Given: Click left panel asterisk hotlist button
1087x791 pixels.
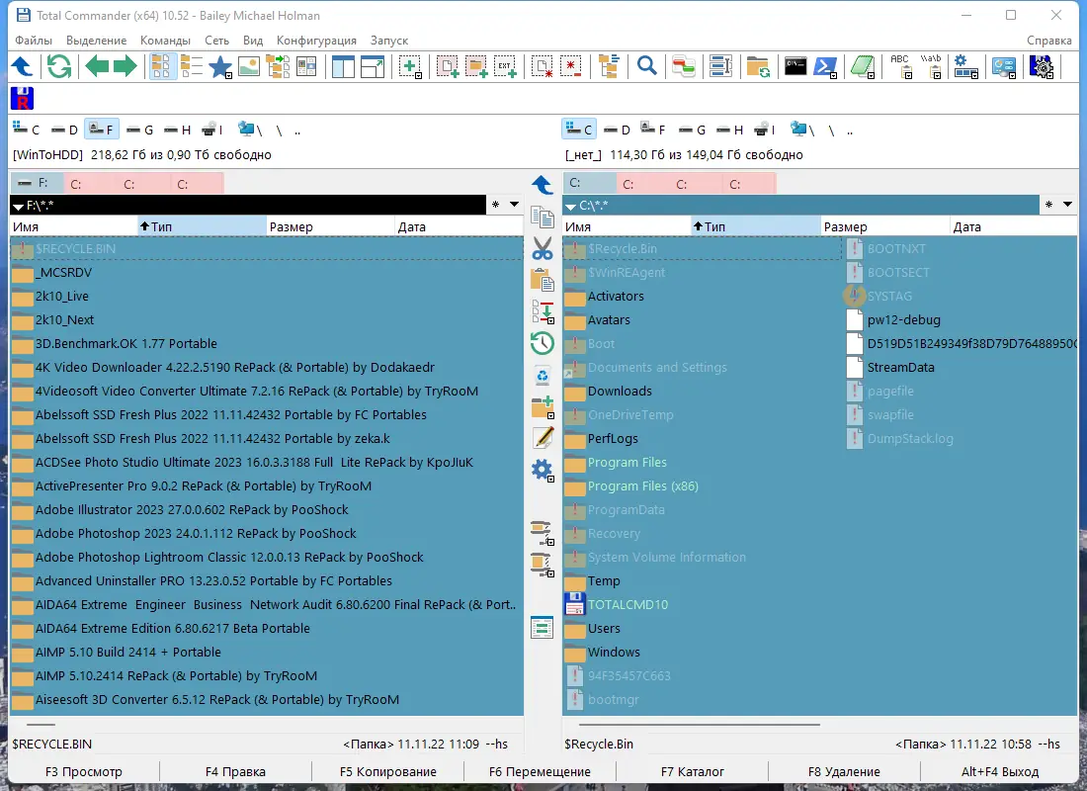Looking at the screenshot, I should point(495,205).
